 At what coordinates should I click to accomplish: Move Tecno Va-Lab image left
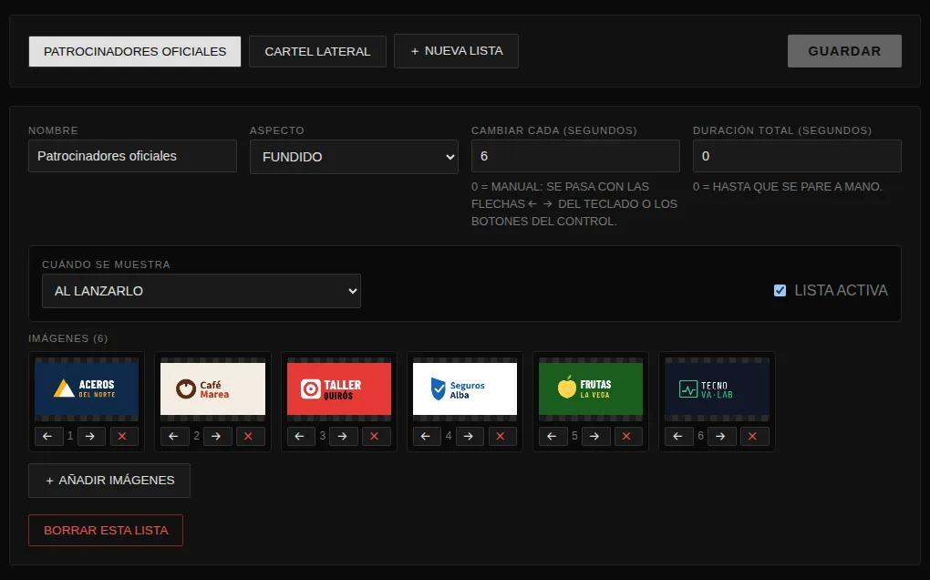coord(678,437)
